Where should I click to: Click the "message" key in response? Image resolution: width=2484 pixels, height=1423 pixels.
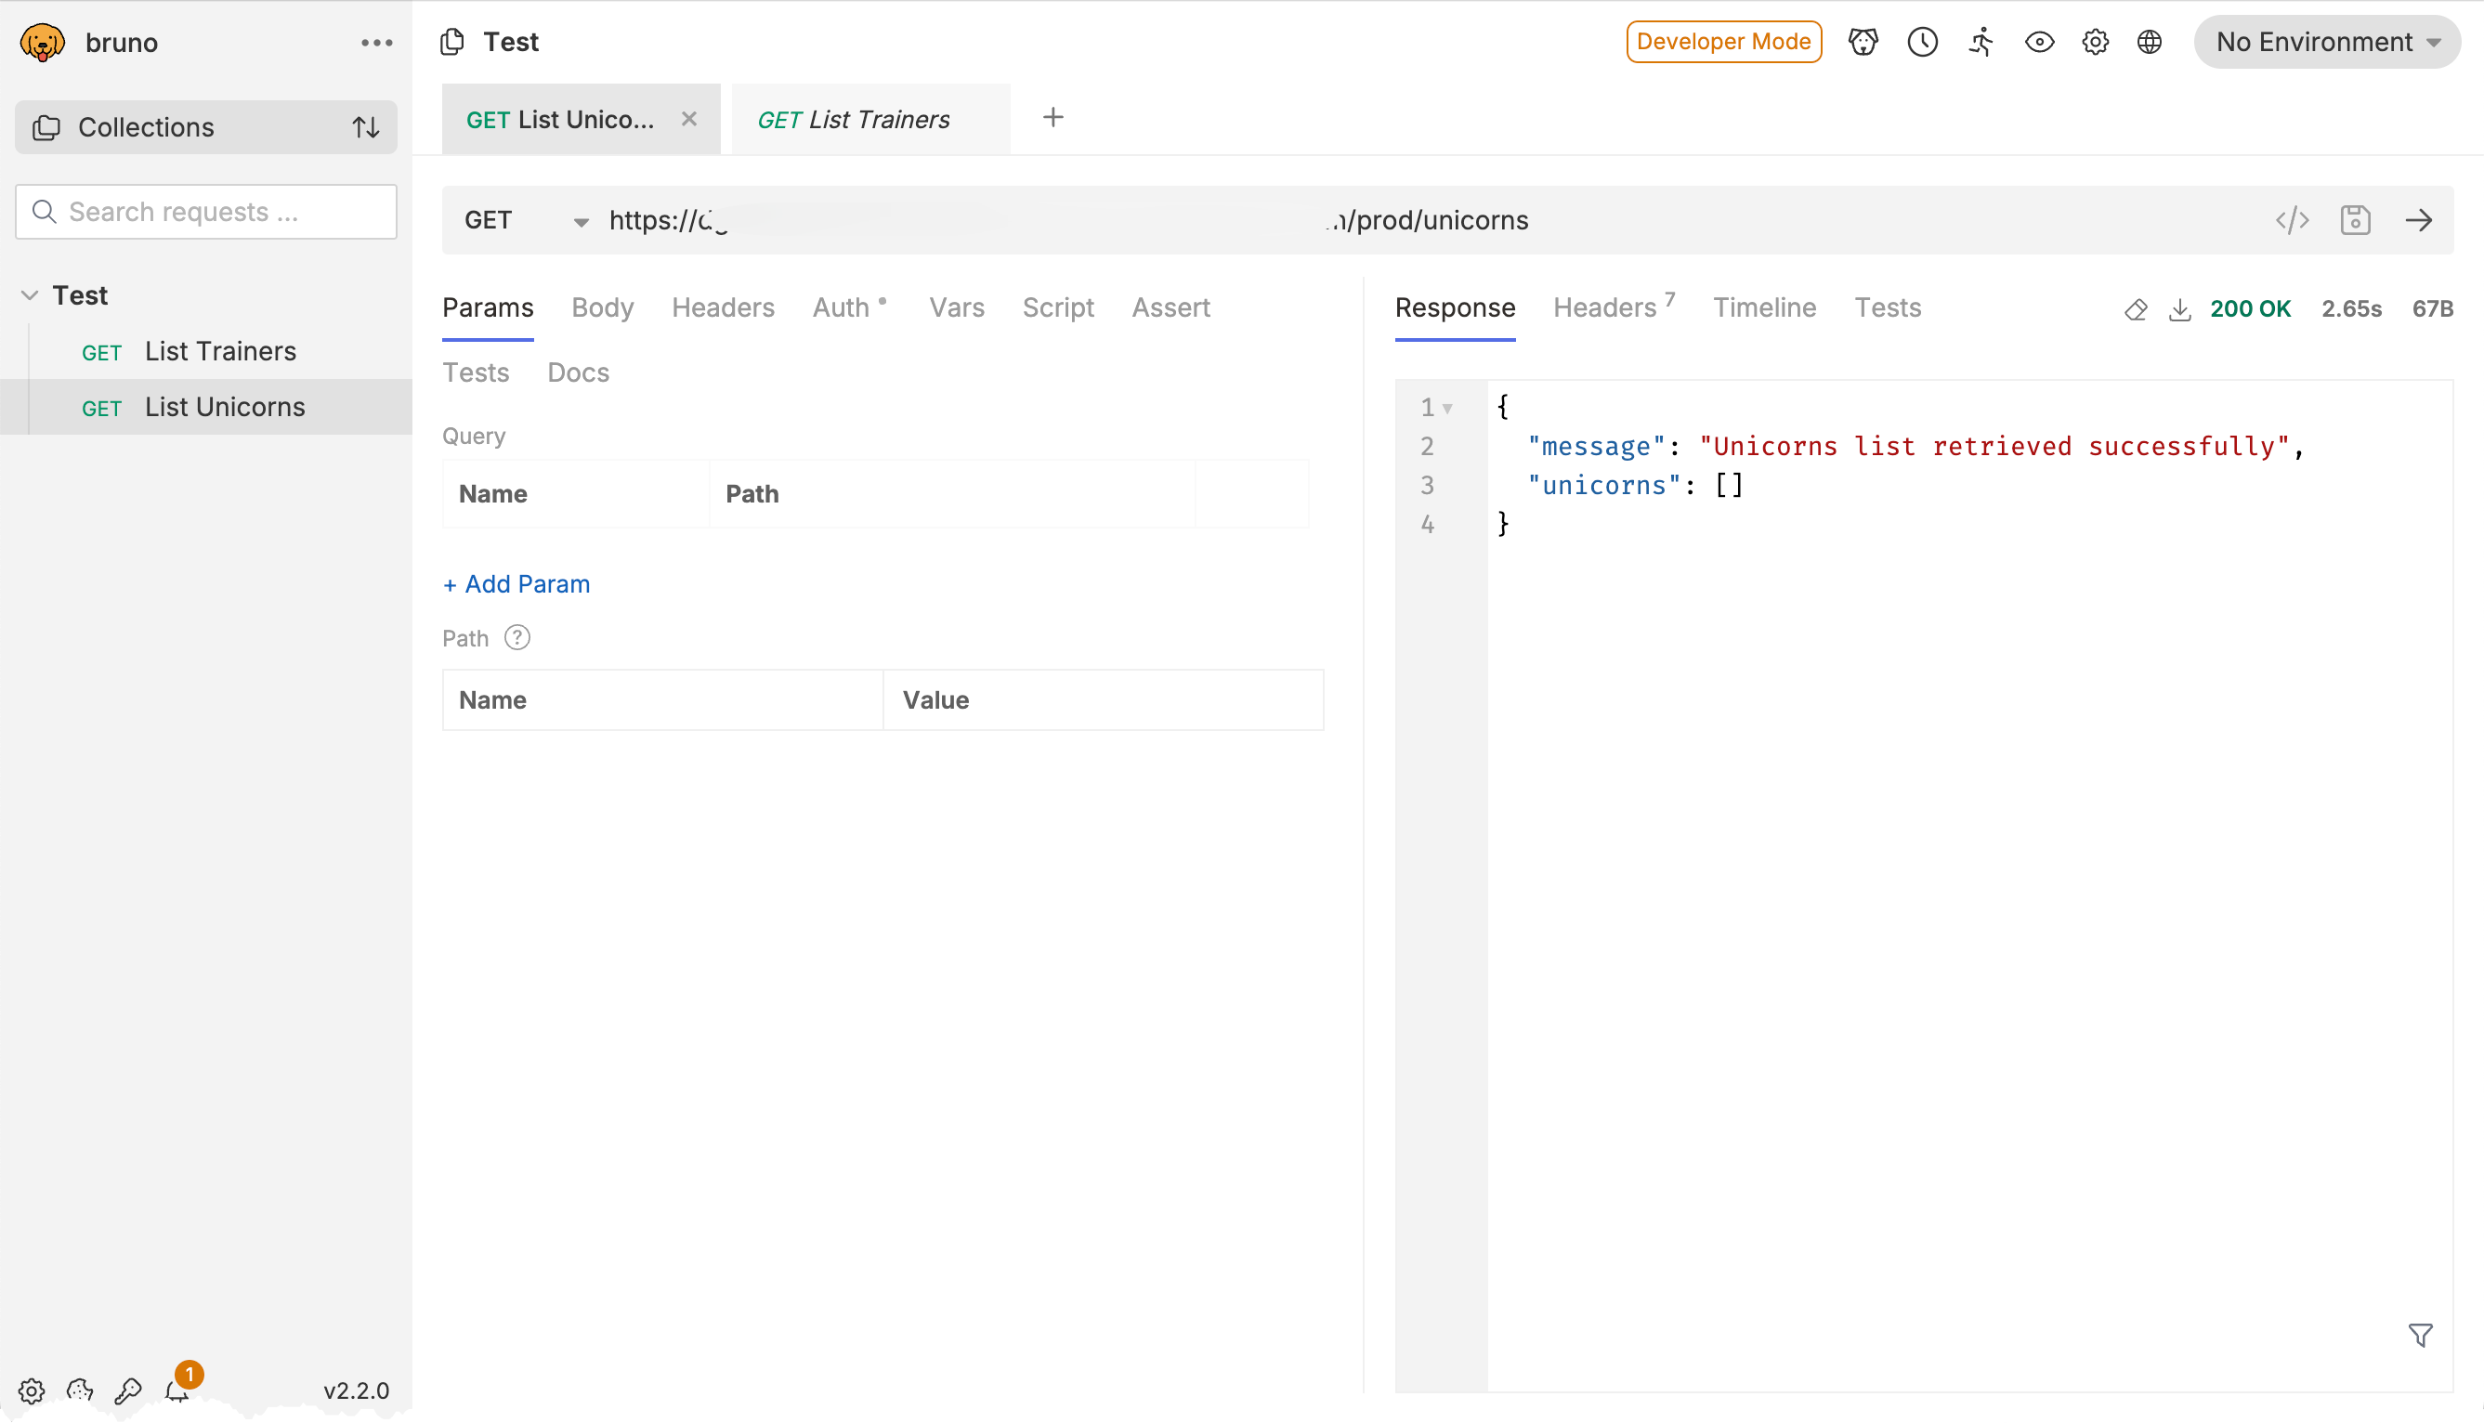(1596, 446)
